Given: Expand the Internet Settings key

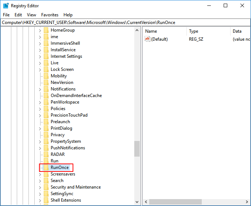Looking at the screenshot, I should click(40, 56).
